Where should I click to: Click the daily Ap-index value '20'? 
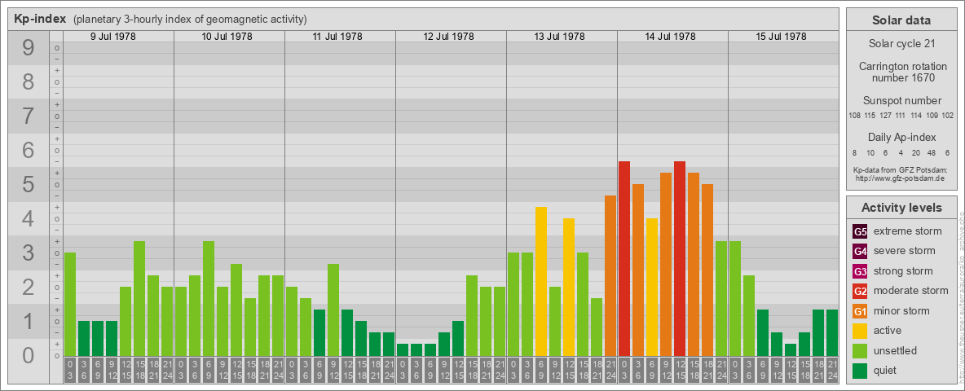click(916, 152)
